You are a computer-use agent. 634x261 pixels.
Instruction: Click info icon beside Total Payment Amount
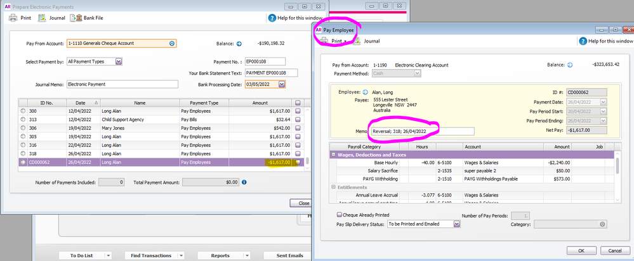tap(244, 182)
